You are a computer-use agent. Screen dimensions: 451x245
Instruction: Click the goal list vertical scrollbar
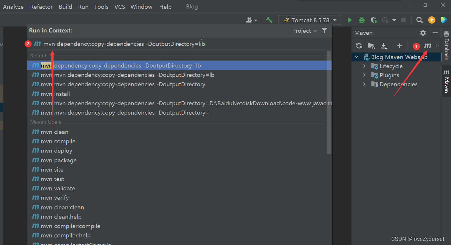tap(329, 102)
